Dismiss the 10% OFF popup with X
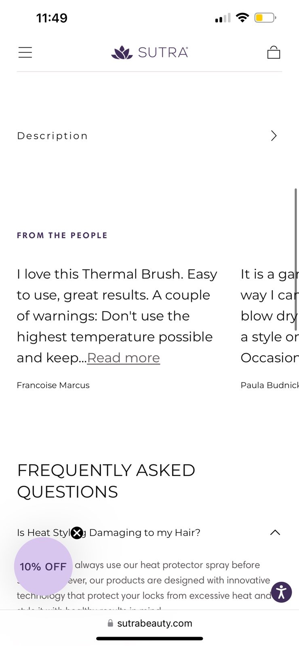The image size is (299, 646). (x=77, y=533)
